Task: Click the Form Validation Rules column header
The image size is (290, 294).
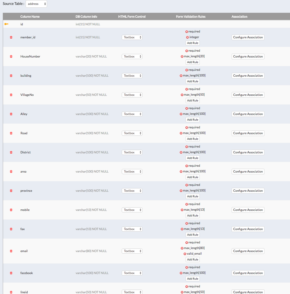Action: pos(191,17)
